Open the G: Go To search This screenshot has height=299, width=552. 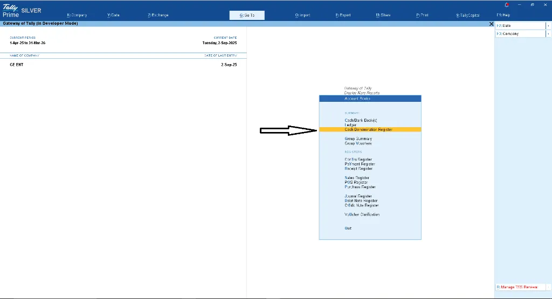[247, 15]
